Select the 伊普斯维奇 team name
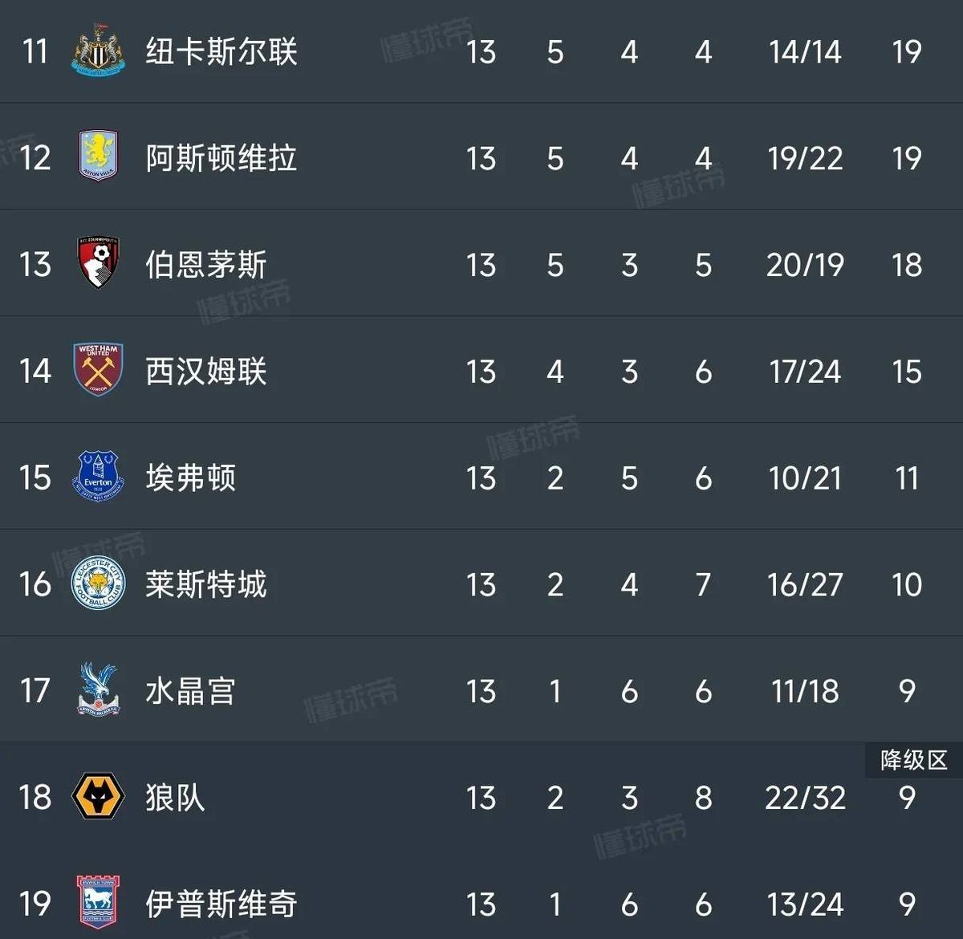963x939 pixels. click(x=221, y=904)
